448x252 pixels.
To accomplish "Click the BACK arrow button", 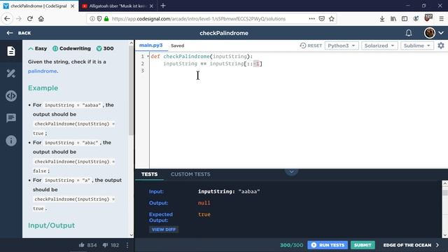I will [19, 33].
